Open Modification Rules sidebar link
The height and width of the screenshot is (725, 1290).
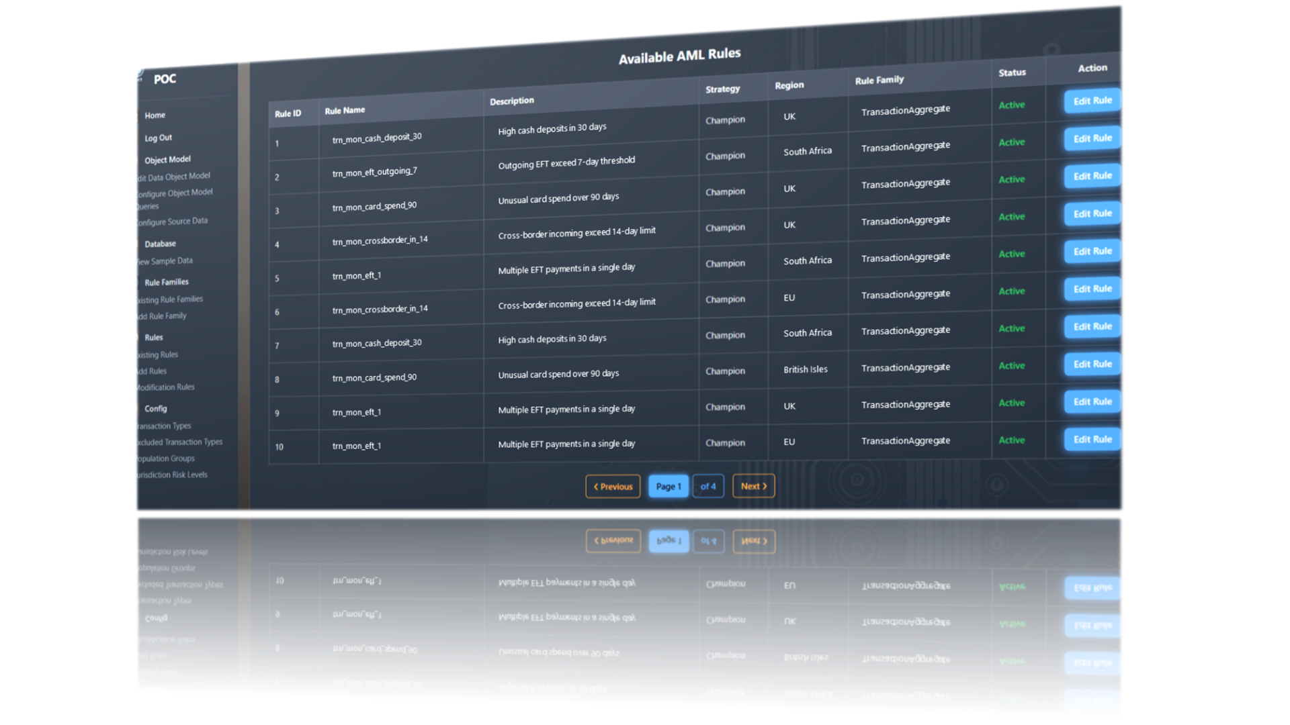click(166, 387)
